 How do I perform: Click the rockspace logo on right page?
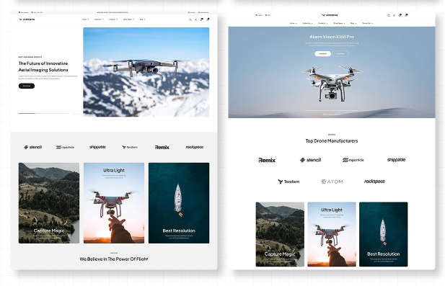point(374,182)
